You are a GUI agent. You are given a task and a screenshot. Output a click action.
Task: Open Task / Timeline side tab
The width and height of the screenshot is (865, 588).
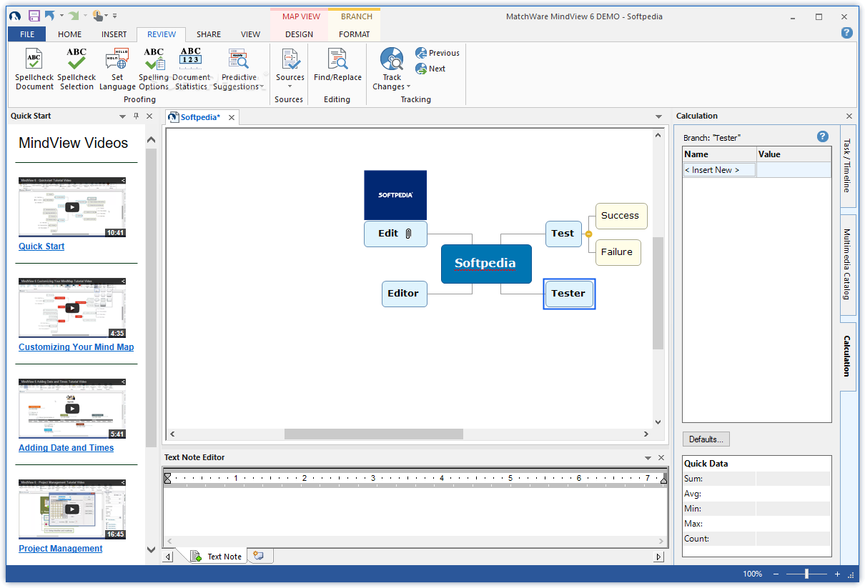point(848,166)
